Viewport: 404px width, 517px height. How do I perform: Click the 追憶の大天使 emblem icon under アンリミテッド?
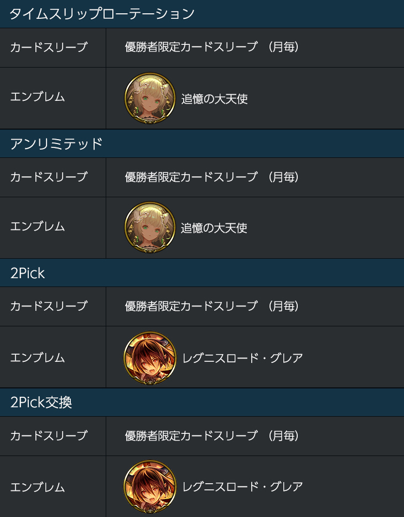[x=150, y=228]
